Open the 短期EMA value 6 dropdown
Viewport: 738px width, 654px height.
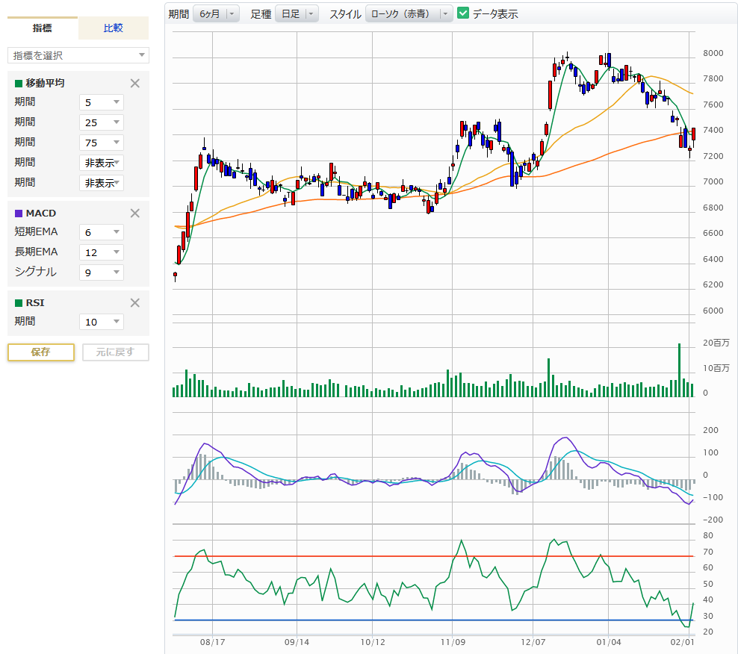[x=102, y=232]
